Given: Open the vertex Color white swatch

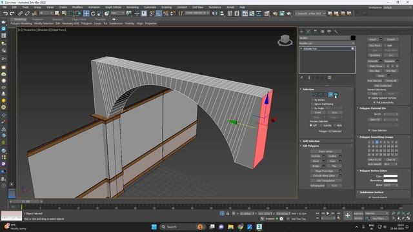Looking at the screenshot, I should pos(390,176).
